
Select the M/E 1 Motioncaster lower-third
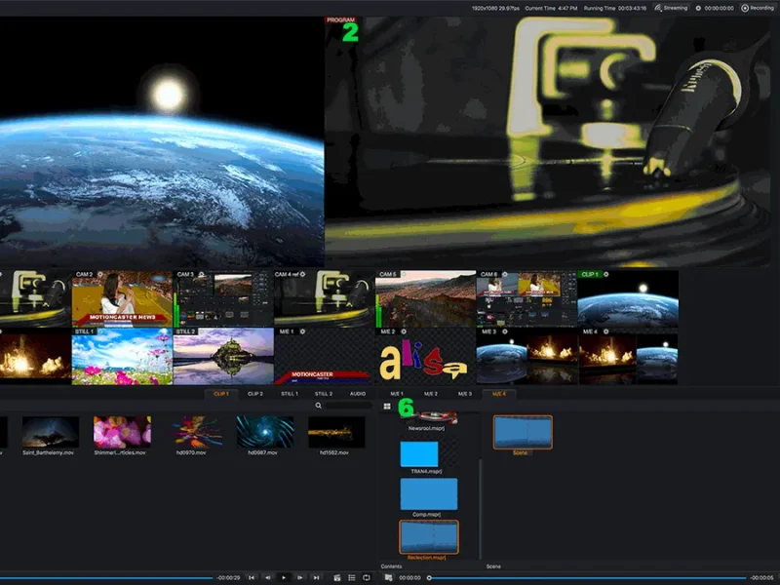click(325, 356)
